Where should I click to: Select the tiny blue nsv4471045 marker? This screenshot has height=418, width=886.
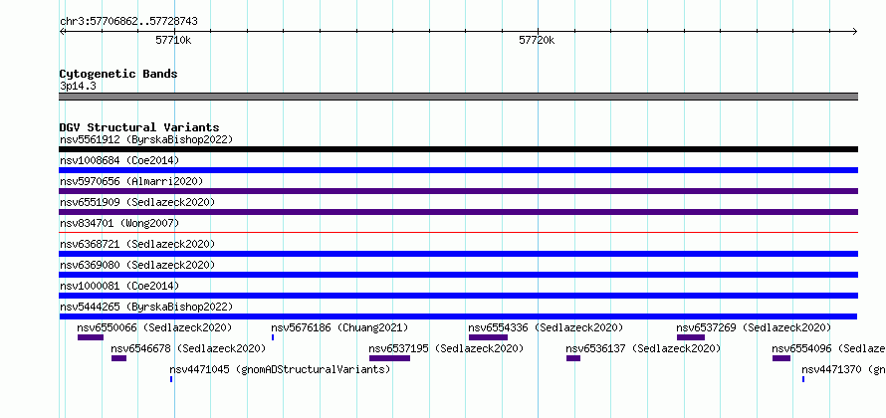pyautogui.click(x=170, y=379)
